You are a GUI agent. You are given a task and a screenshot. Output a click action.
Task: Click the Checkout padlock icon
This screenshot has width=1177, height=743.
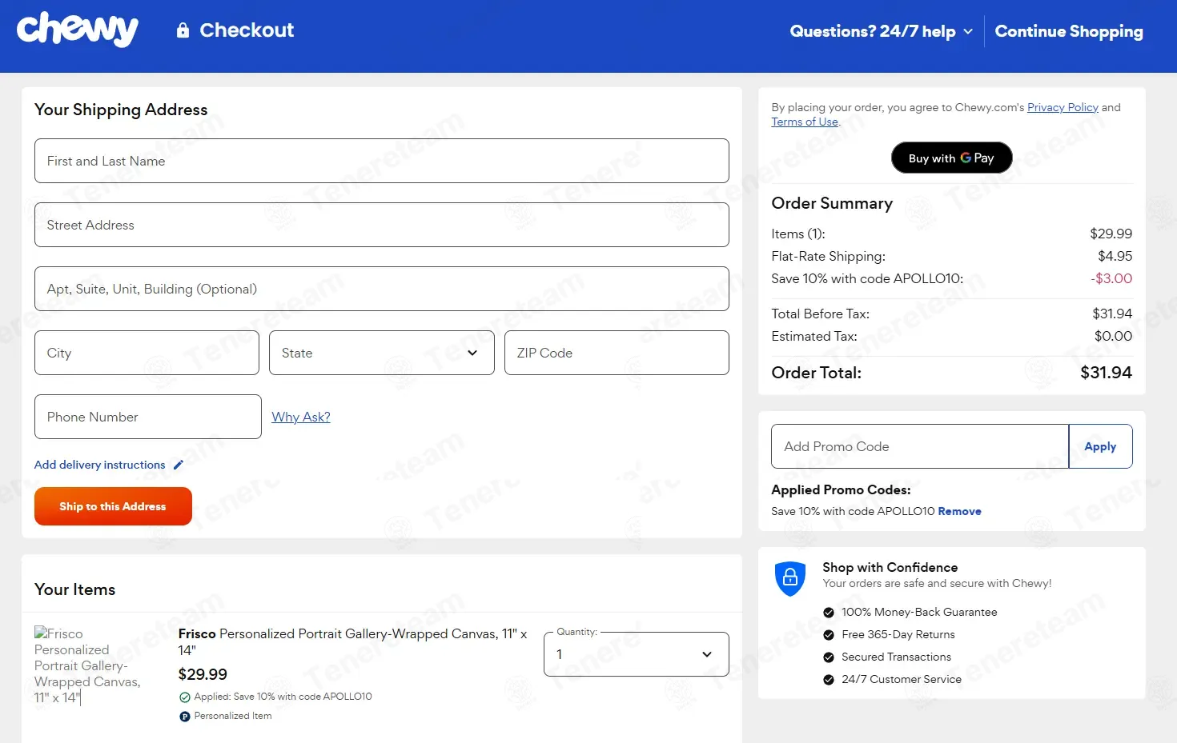[x=183, y=30]
